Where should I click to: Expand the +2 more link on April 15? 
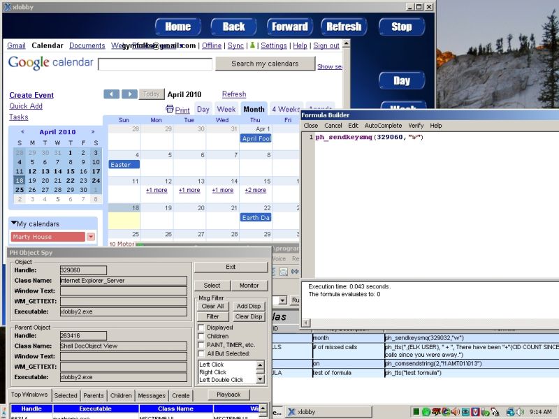(x=255, y=190)
